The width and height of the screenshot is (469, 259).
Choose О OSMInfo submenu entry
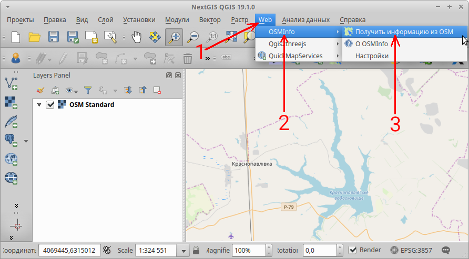404,44
